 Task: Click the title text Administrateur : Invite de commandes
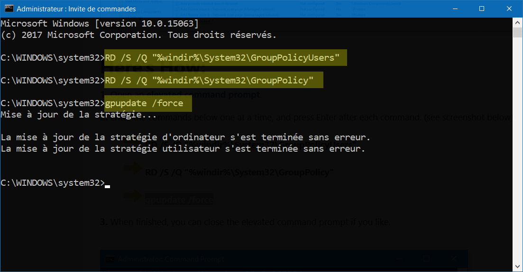76,9
